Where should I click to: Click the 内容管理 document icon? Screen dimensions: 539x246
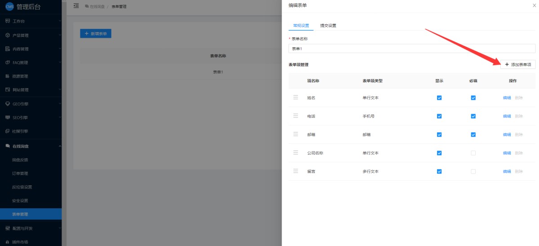pyautogui.click(x=7, y=49)
